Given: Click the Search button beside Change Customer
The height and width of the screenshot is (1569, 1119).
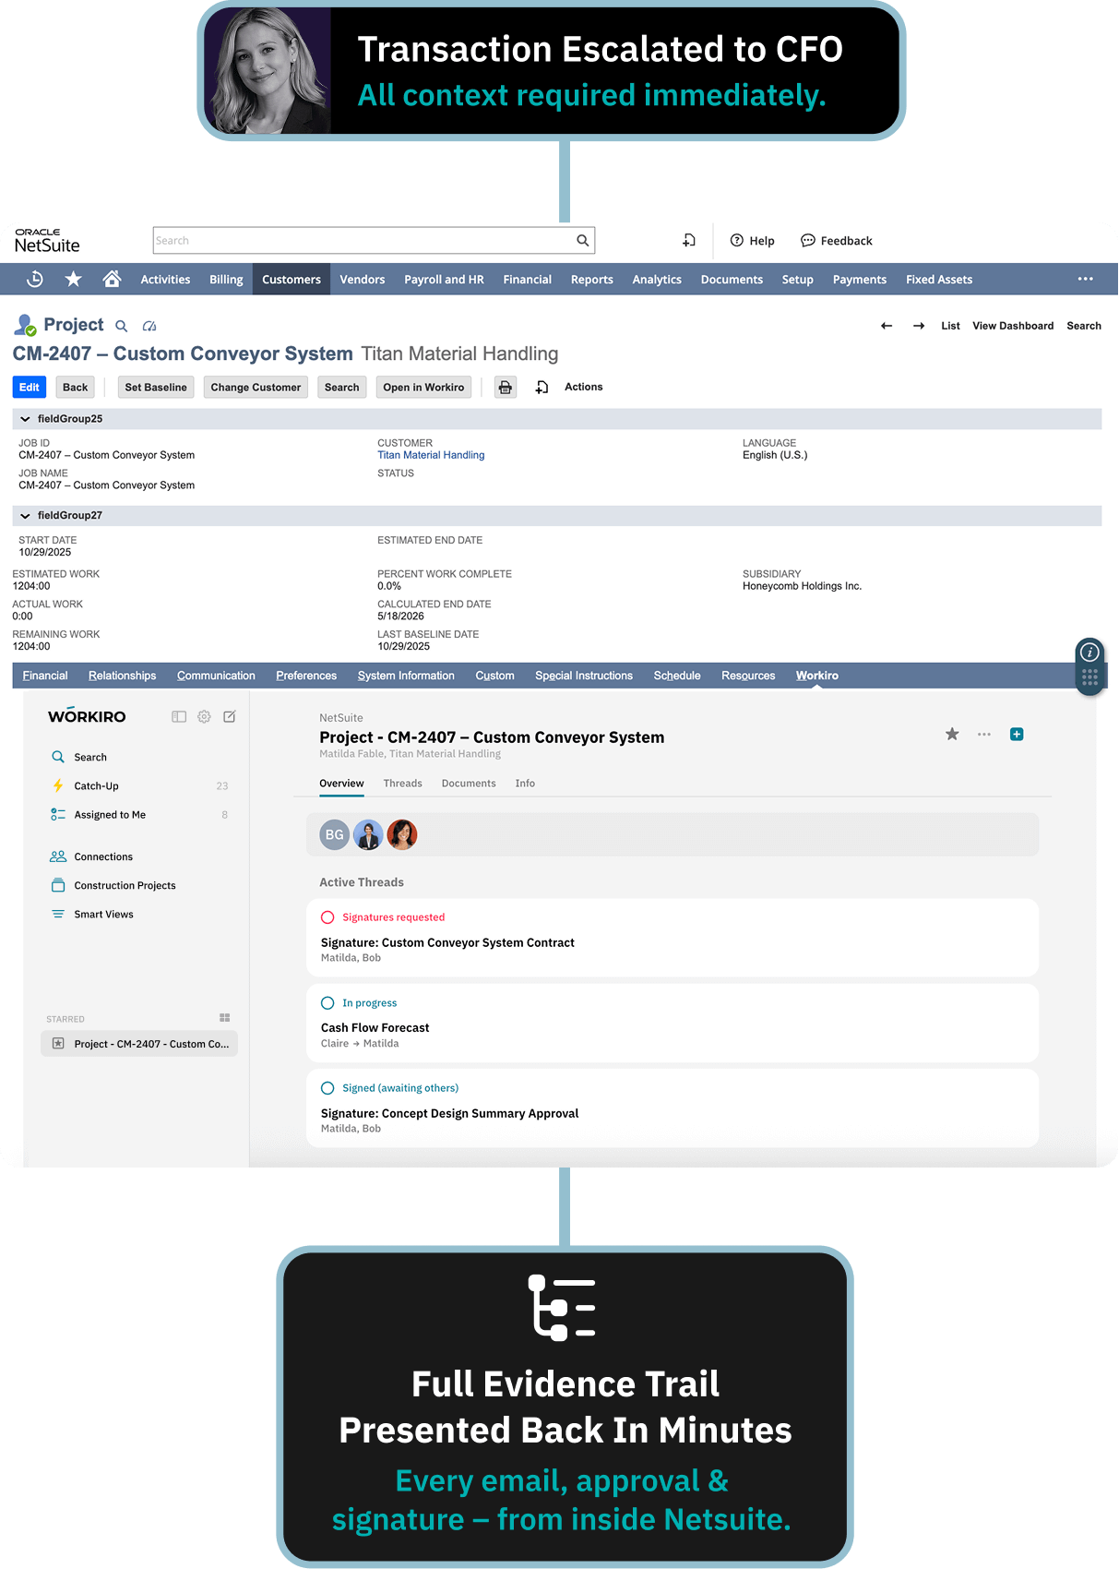Looking at the screenshot, I should click(342, 388).
